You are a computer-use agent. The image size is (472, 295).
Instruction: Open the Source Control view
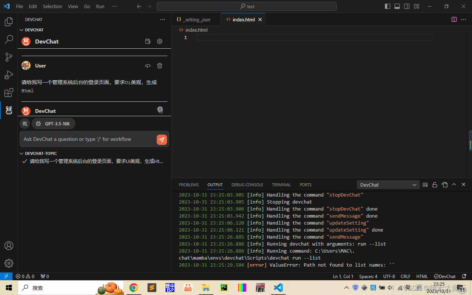(x=9, y=57)
